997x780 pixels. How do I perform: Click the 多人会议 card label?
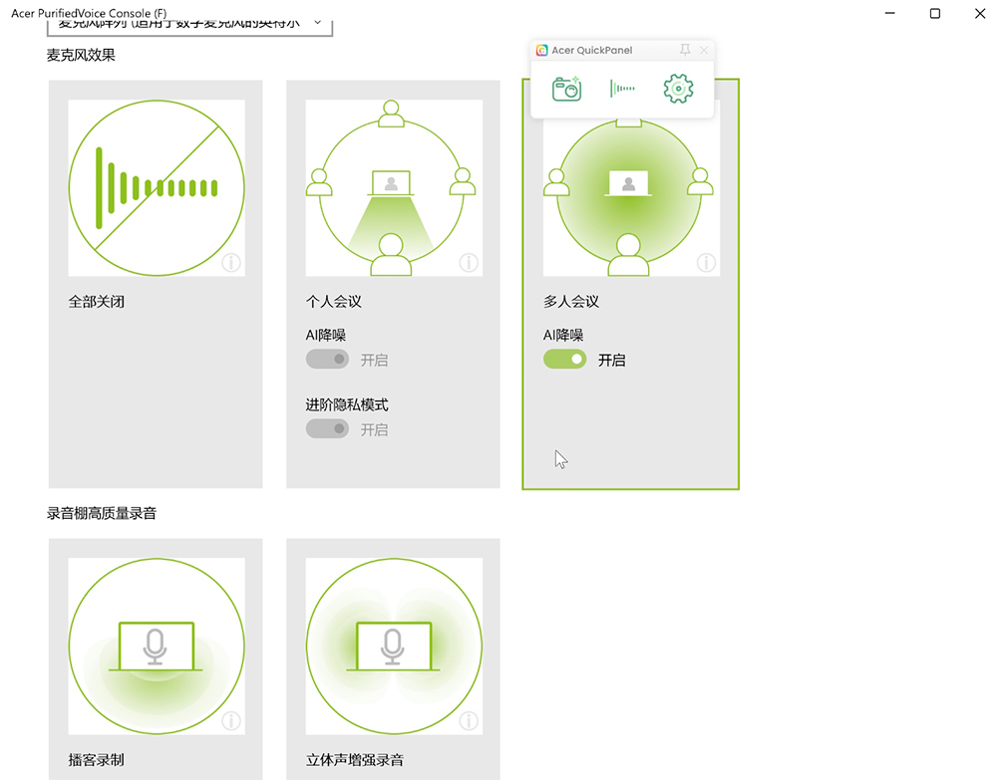(571, 302)
